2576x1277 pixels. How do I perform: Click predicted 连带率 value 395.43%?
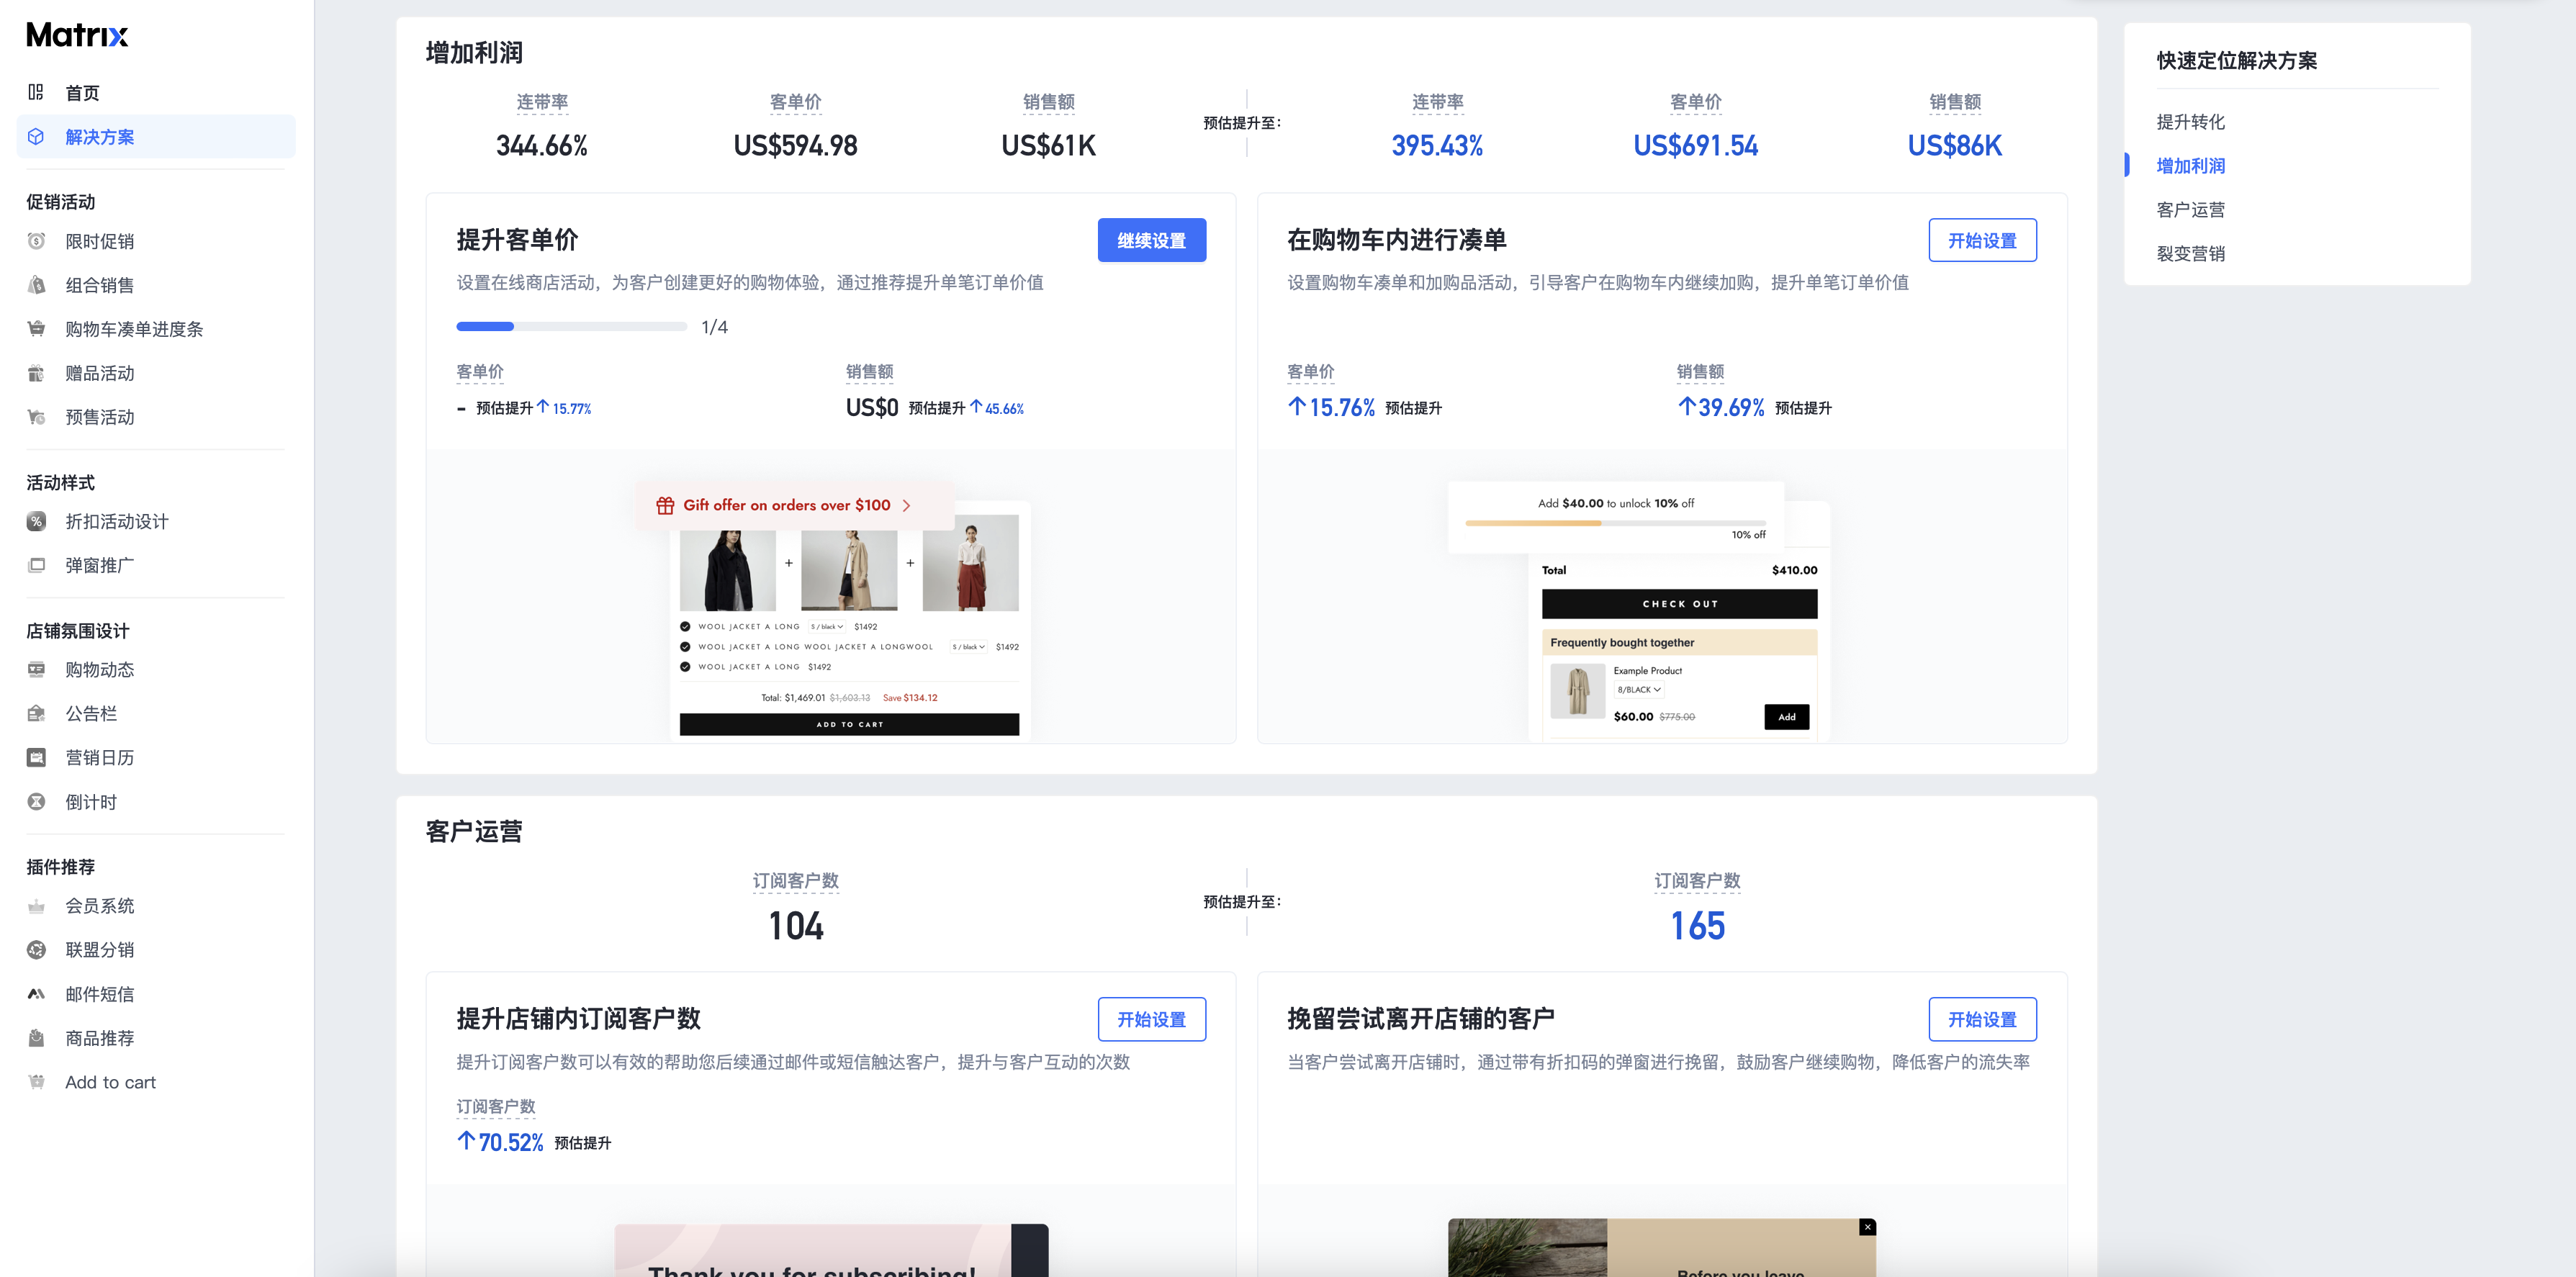(1437, 146)
